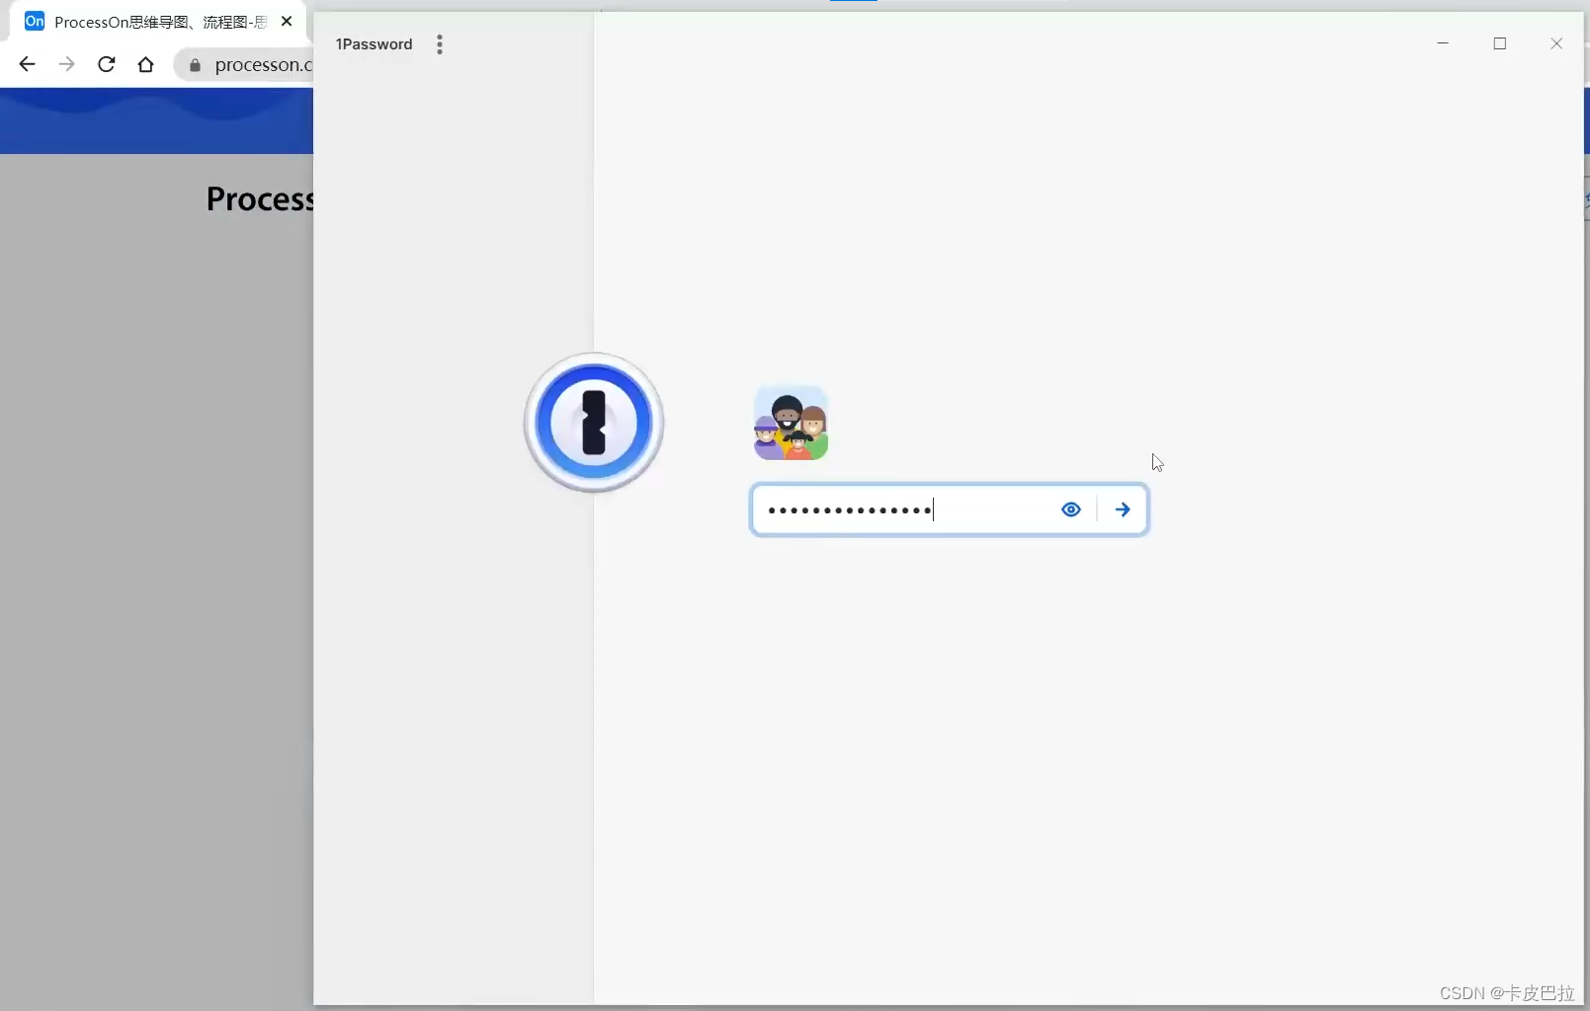Click the 1Password title text
The width and height of the screenshot is (1590, 1011).
374,44
